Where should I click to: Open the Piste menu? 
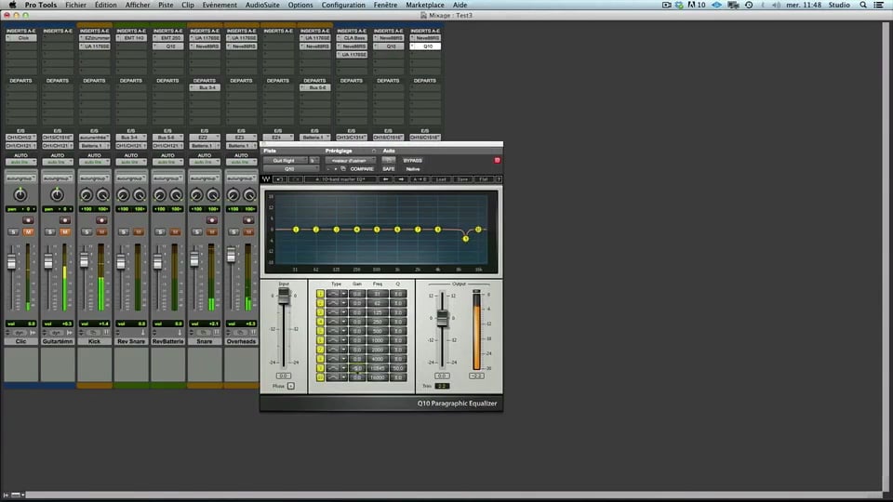(x=166, y=5)
